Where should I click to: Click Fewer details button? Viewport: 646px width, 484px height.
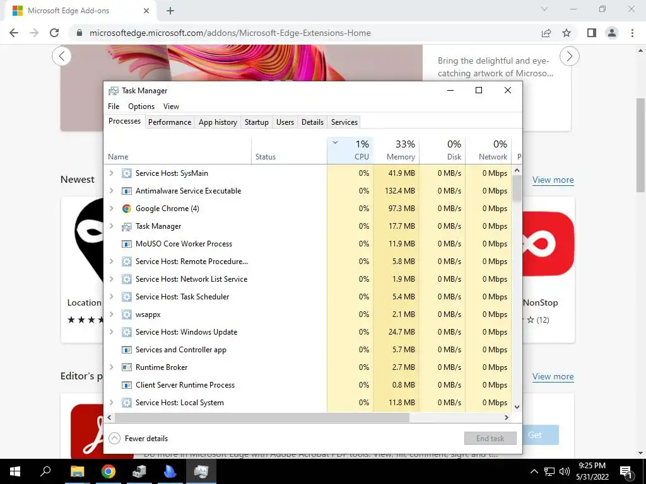tap(138, 439)
